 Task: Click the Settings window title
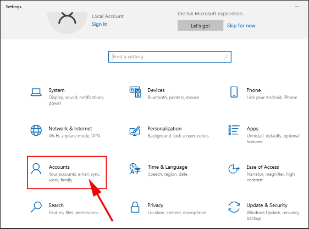[x=13, y=7]
